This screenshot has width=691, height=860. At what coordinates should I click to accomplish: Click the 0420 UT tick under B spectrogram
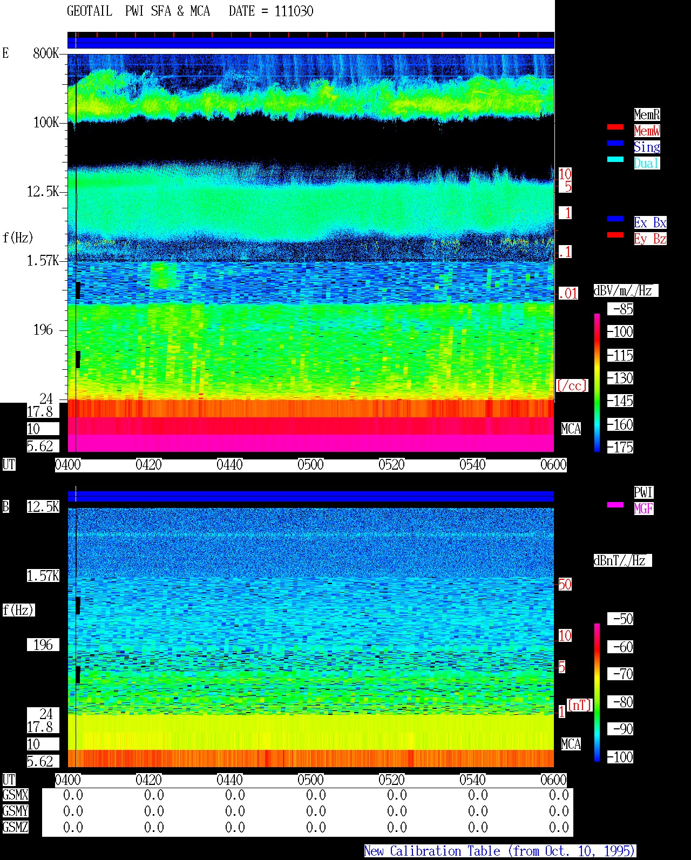pos(149,780)
